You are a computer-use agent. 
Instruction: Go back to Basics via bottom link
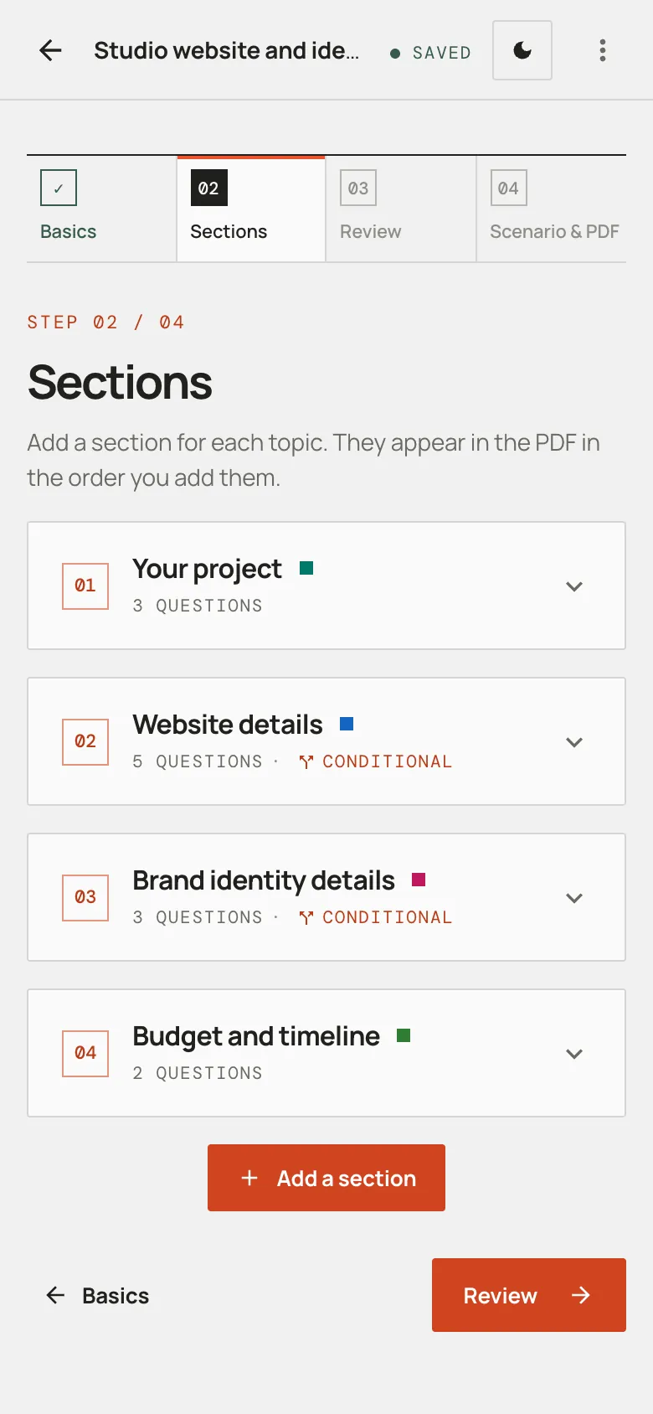coord(97,1295)
